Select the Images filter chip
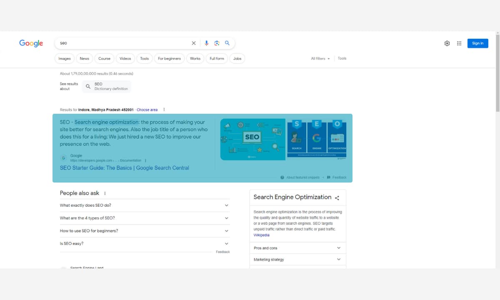This screenshot has width=500, height=300. 65,59
